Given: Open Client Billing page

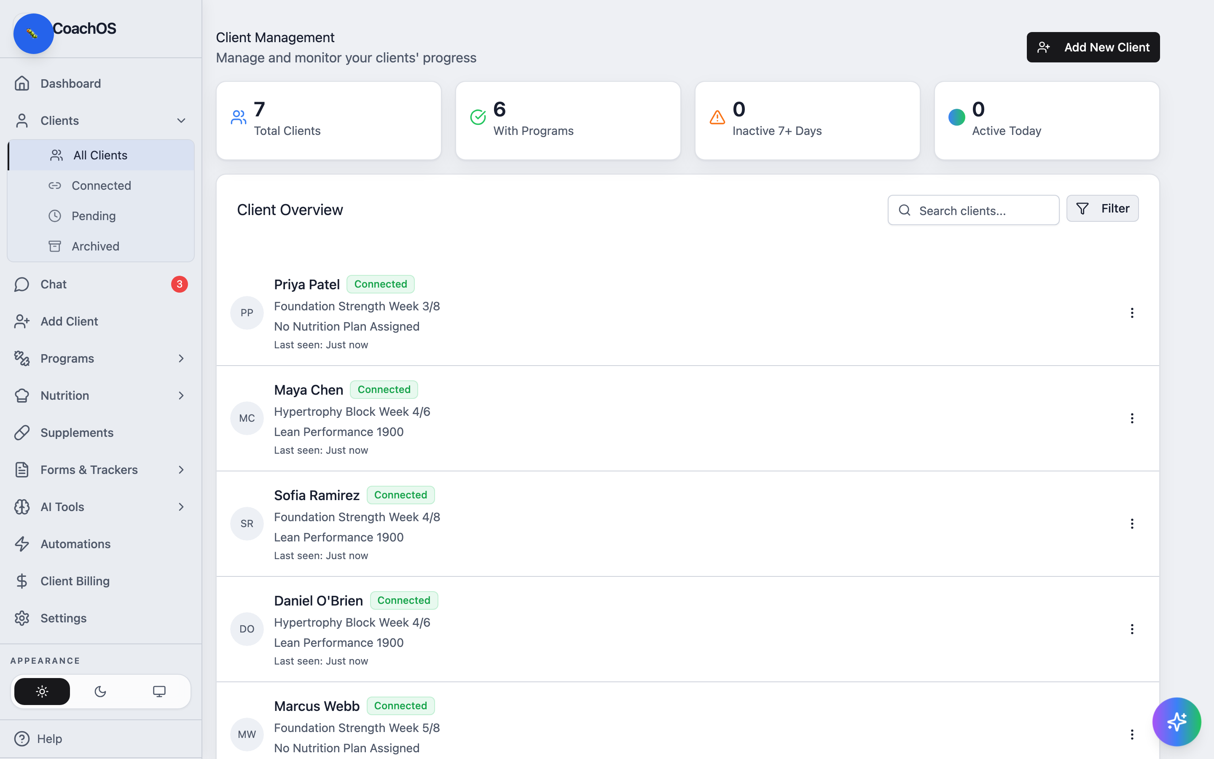Looking at the screenshot, I should pos(100,581).
